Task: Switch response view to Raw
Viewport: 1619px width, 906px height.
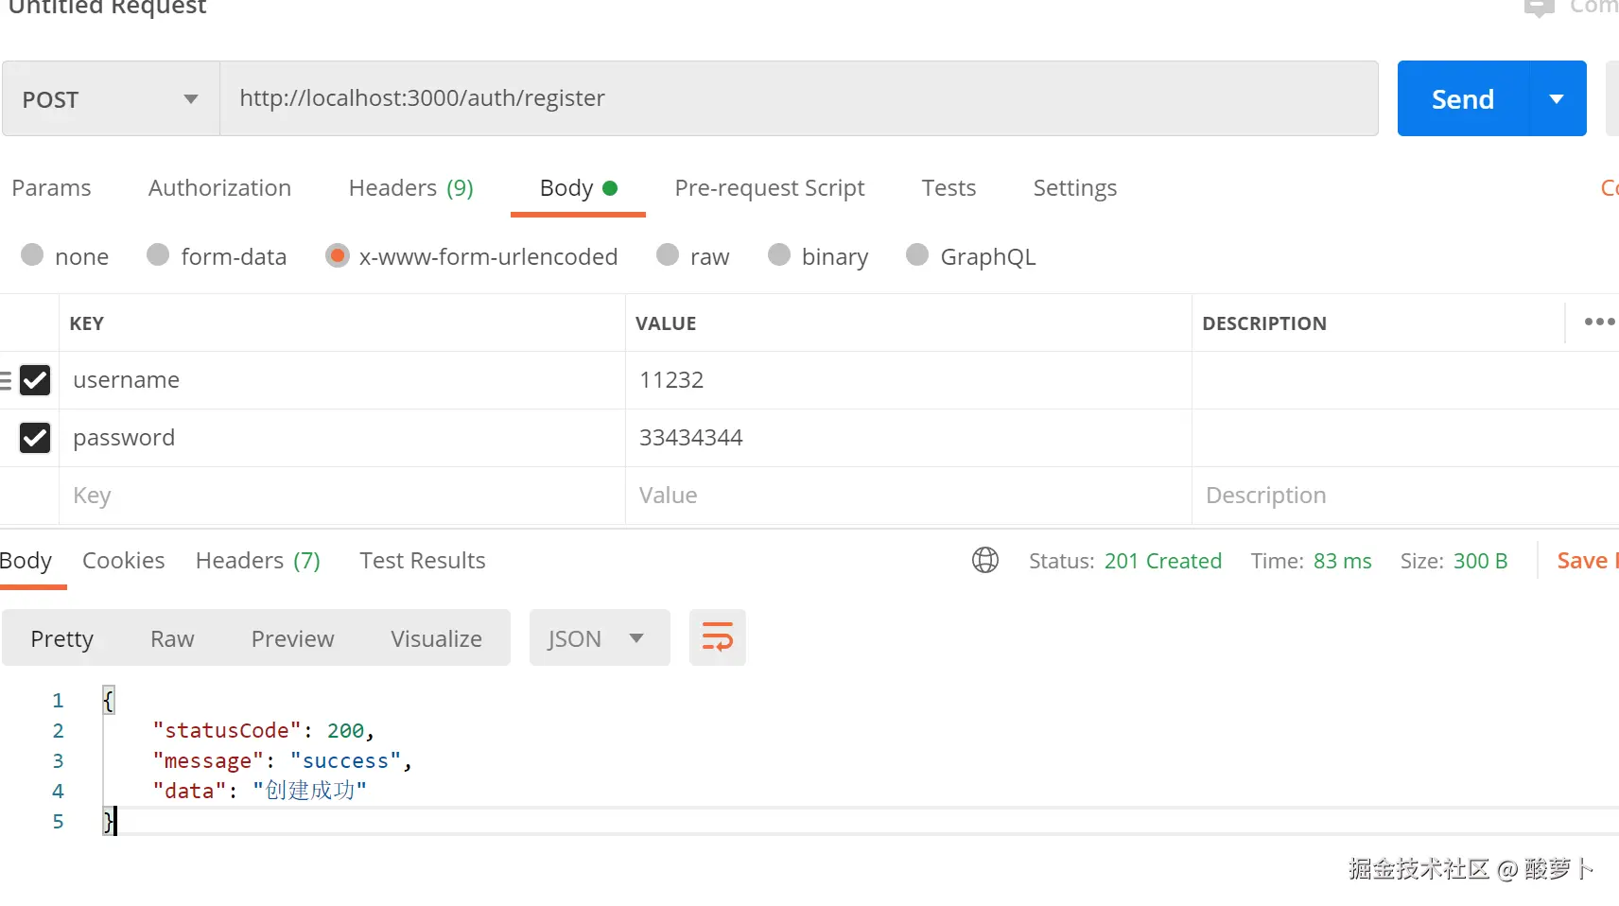Action: [x=172, y=638]
